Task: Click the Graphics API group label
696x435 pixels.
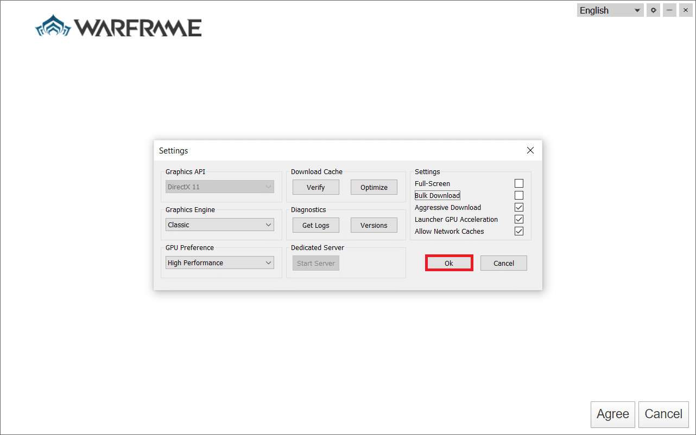Action: (186, 171)
